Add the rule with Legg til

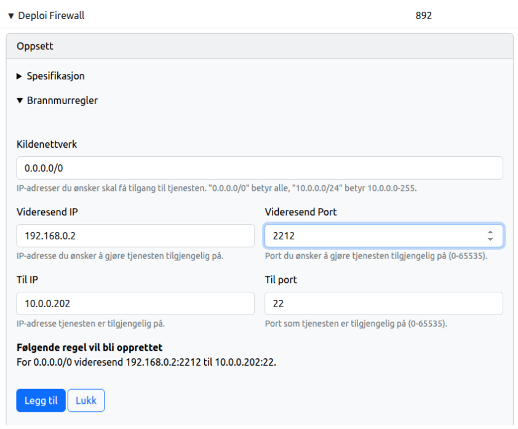coord(41,401)
